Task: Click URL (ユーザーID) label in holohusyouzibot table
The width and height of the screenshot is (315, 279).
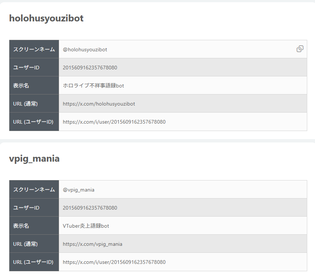Action: coord(33,122)
